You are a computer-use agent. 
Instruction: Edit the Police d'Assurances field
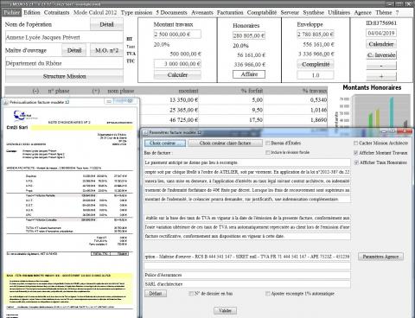tap(247, 275)
